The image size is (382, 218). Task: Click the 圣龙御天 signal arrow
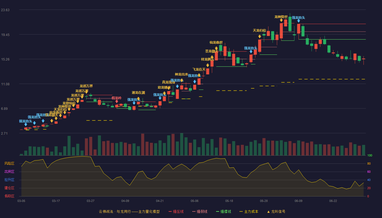coord(212,57)
